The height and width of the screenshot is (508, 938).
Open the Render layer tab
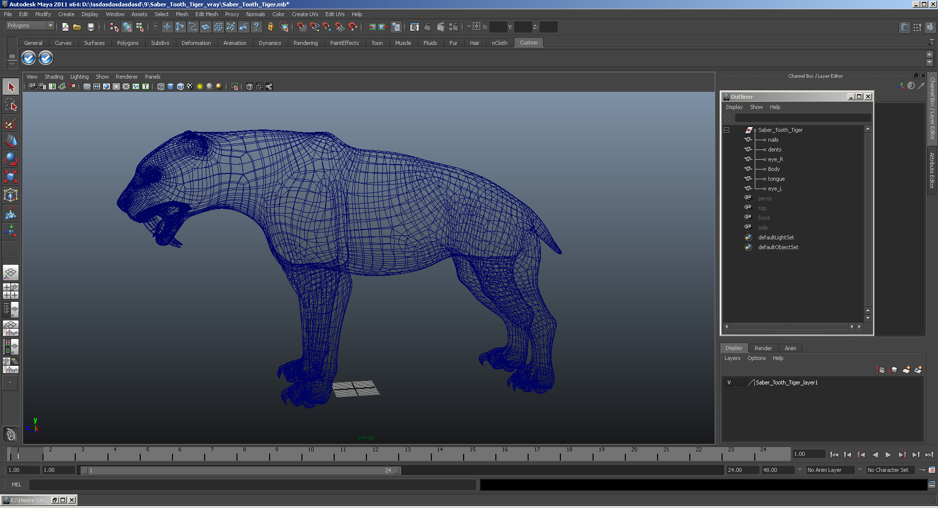pos(763,348)
